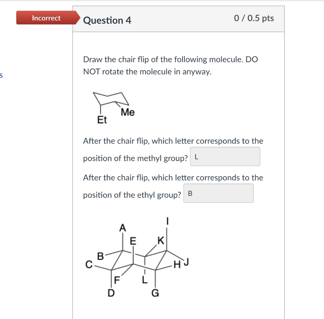Viewport: 324px width, 319px height.
Task: Select letter L on the chair diagram
Action: click(145, 280)
